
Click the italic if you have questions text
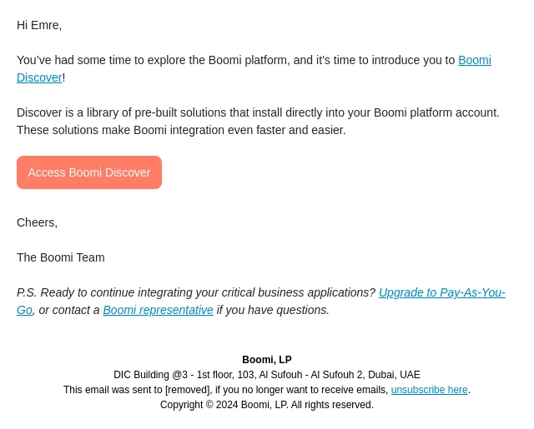[x=273, y=311]
